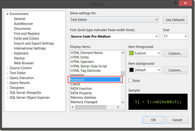Select MDX Function display item
195x131 pixels.
[x=81, y=89]
